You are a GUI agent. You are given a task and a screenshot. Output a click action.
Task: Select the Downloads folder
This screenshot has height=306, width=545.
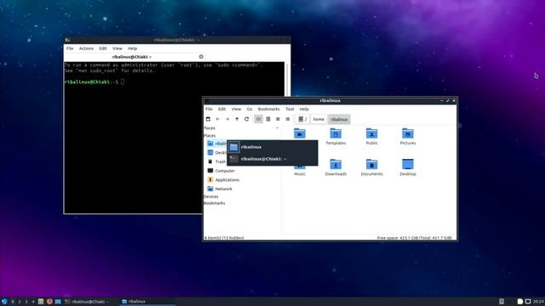coord(336,167)
